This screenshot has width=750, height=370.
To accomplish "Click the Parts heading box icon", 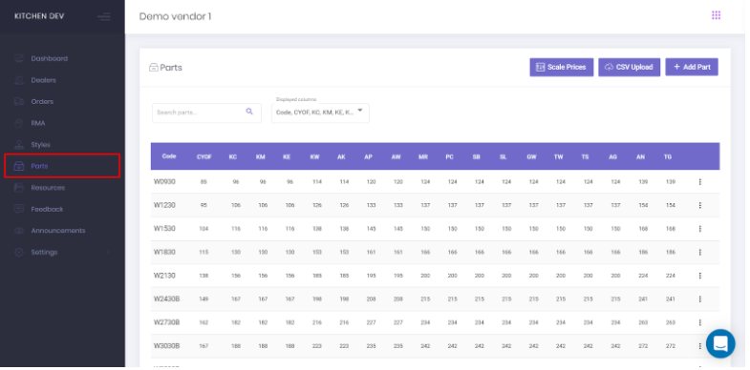I will click(x=154, y=68).
